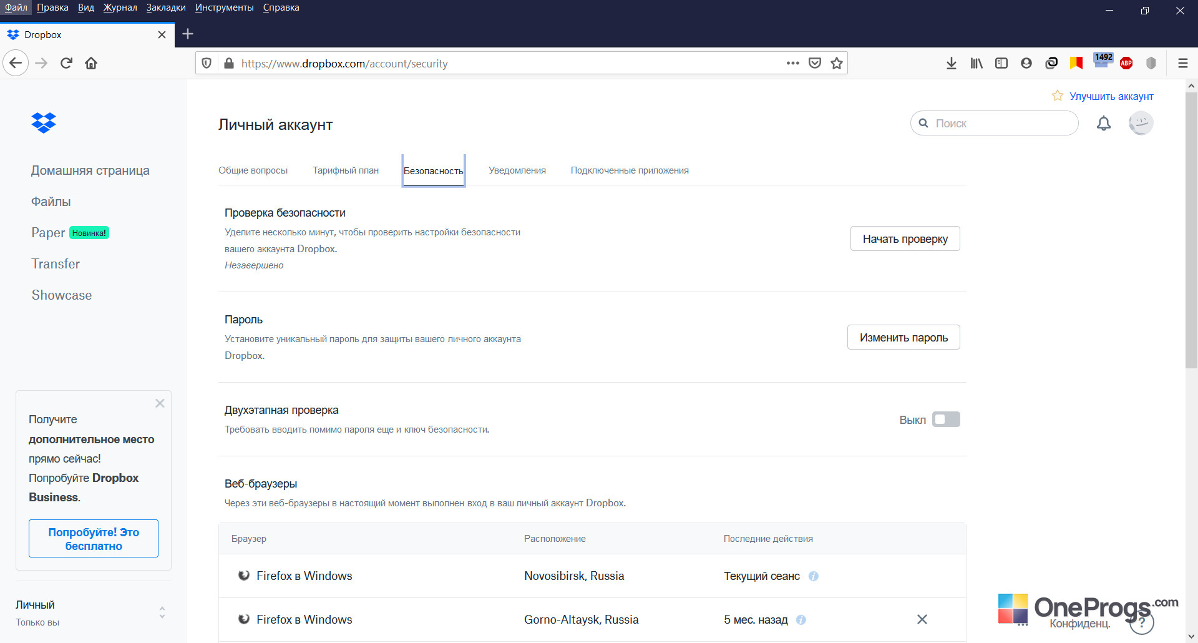Open Файлы in sidebar
Image resolution: width=1198 pixels, height=643 pixels.
51,202
